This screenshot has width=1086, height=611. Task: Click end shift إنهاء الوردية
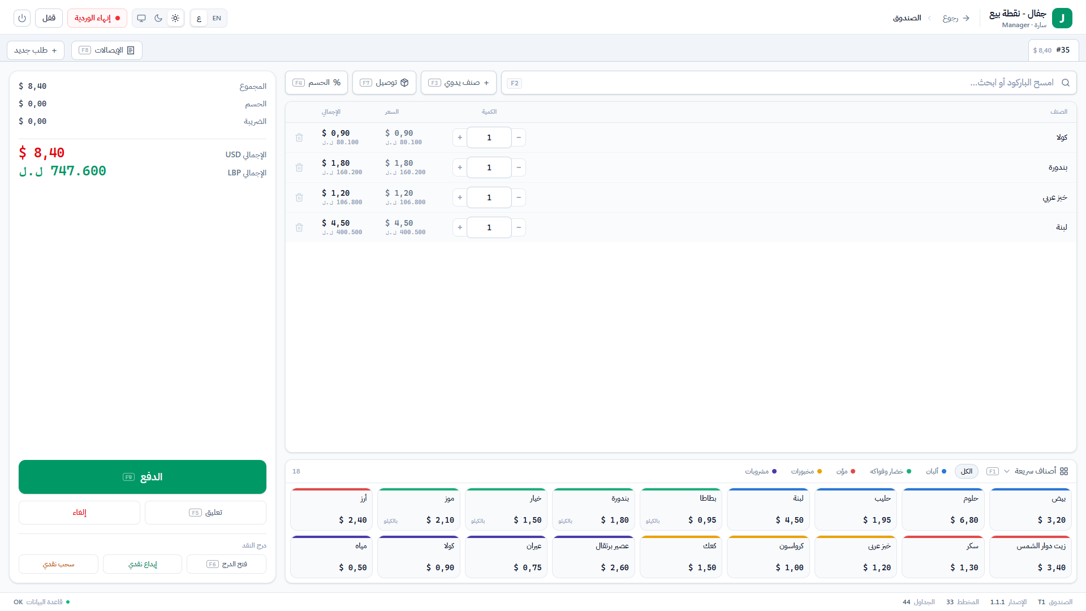(97, 18)
